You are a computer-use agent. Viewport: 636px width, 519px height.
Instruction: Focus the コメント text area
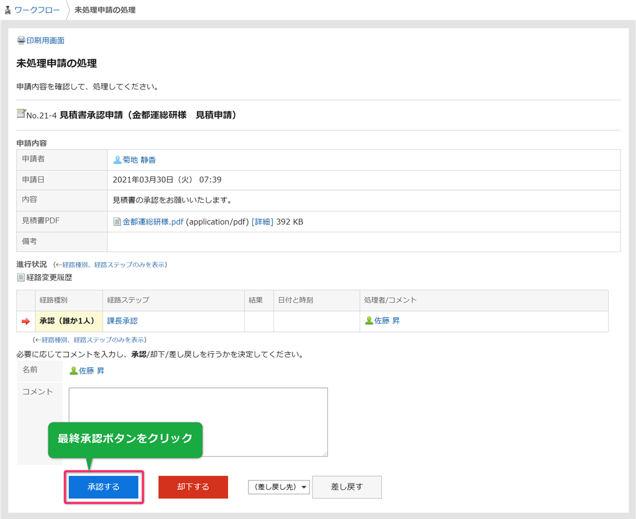[198, 422]
